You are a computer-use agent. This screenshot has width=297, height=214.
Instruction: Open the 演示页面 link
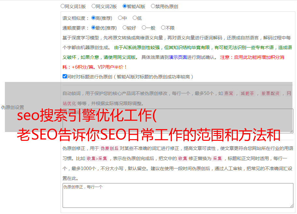pos(178,57)
